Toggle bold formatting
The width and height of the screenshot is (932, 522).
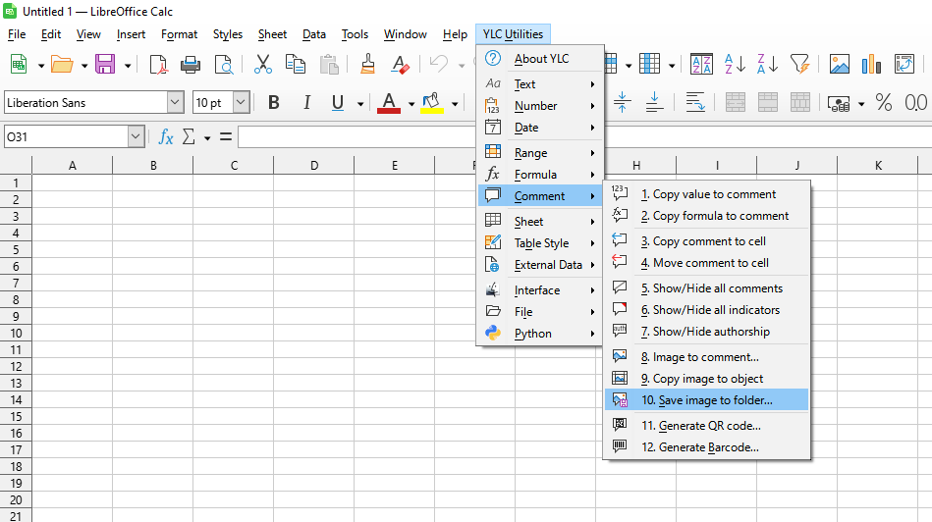[x=274, y=103]
